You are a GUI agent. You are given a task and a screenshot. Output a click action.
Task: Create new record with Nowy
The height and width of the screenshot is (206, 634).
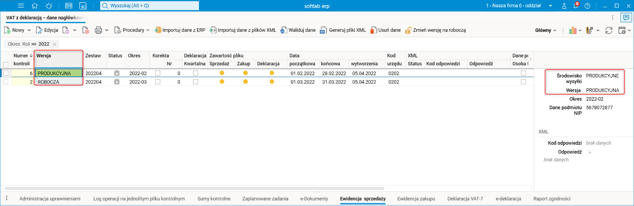15,30
